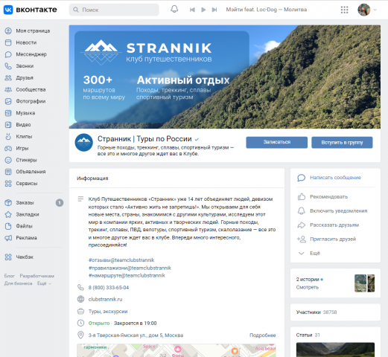Click the Музыка sidebar icon
Viewport: 388px width, 357px height.
click(8, 113)
